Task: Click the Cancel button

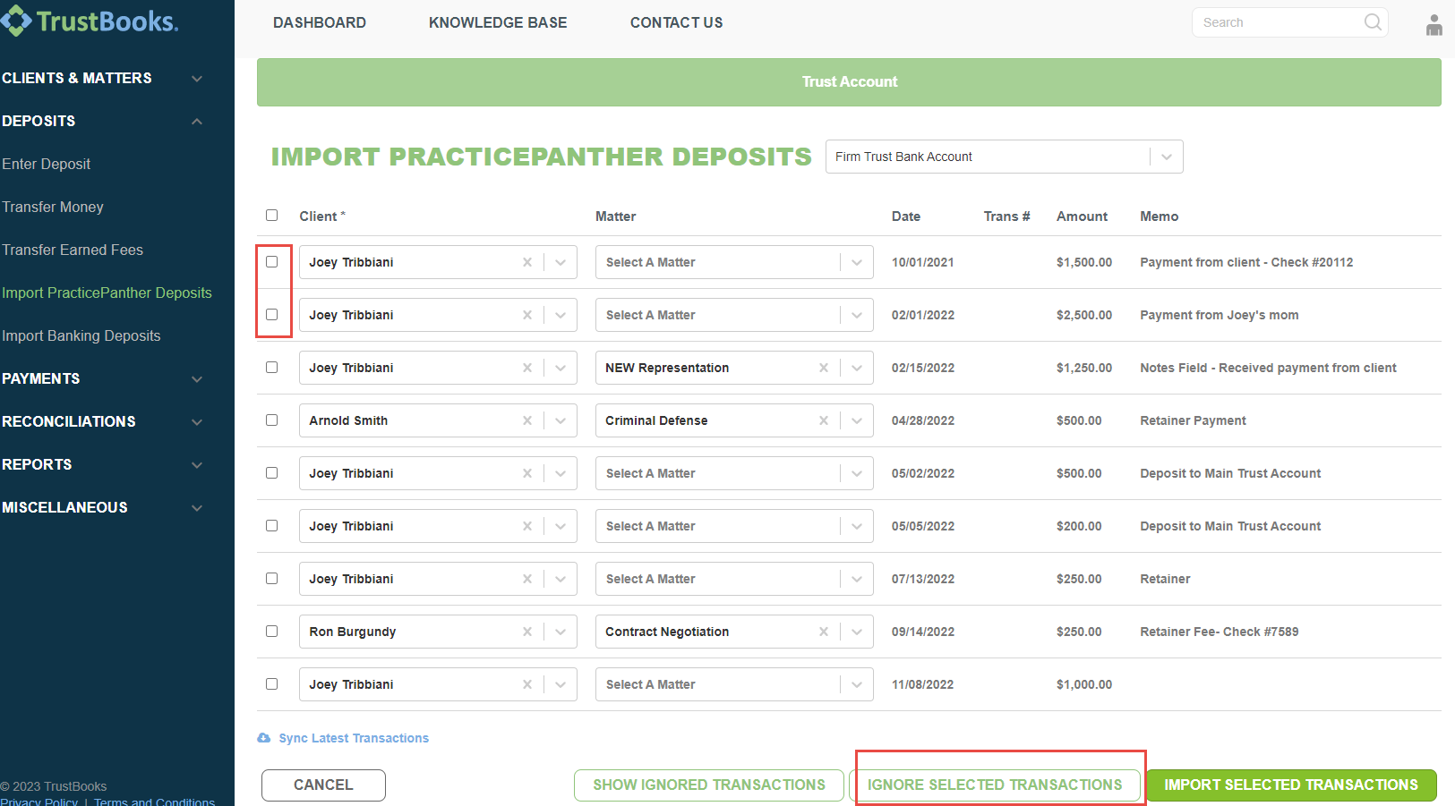Action: point(323,785)
